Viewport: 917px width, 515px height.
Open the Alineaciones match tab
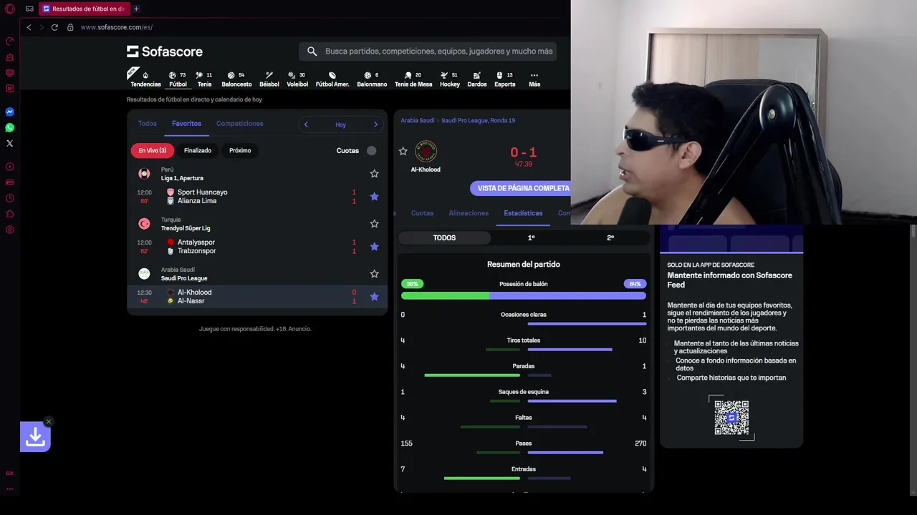[469, 213]
